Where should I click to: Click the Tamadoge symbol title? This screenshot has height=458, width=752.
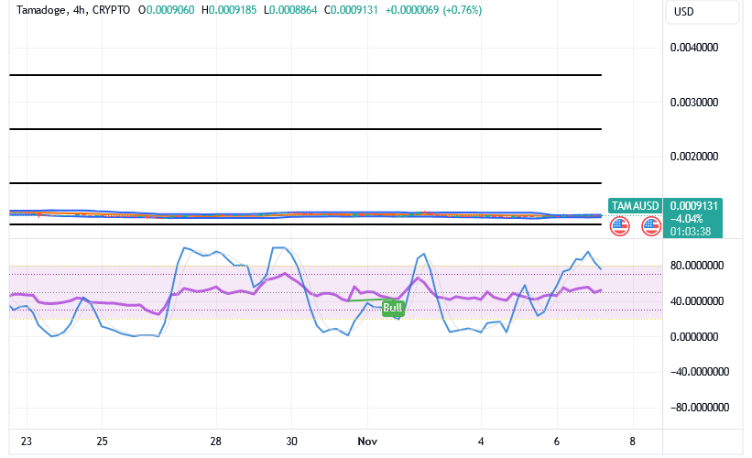41,10
